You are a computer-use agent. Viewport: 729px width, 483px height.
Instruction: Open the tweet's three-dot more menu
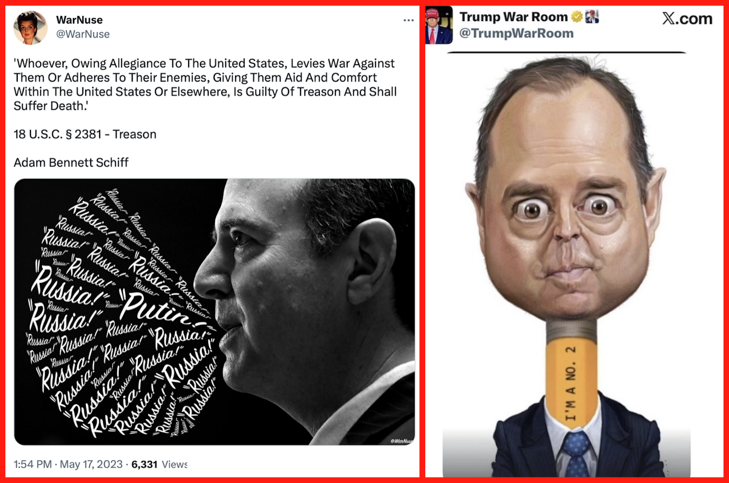point(409,20)
